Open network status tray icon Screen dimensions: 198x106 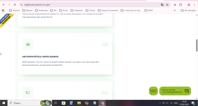point(171,103)
